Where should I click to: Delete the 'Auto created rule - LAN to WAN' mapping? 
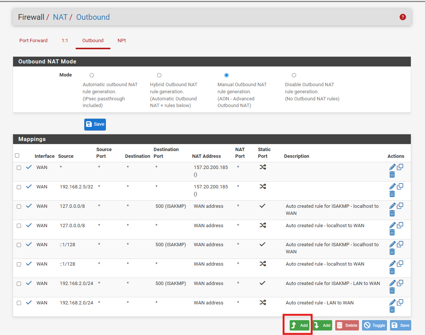pyautogui.click(x=392, y=310)
